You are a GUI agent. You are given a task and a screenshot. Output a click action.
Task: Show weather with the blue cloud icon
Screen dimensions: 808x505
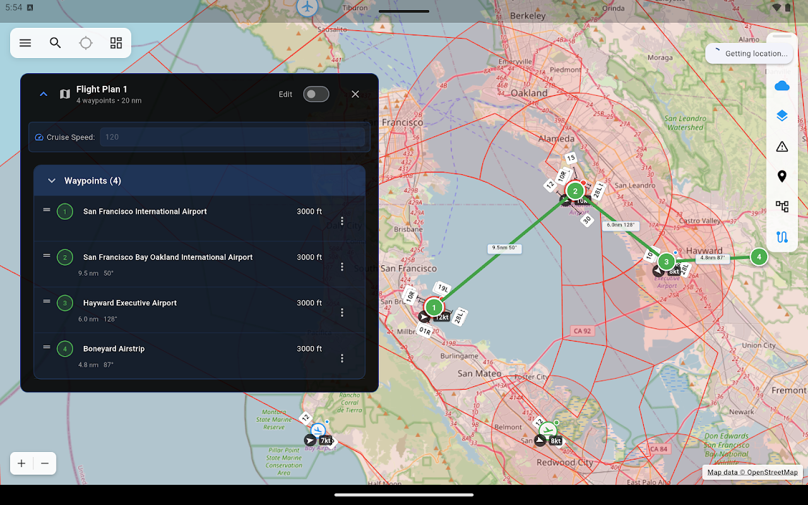(782, 86)
